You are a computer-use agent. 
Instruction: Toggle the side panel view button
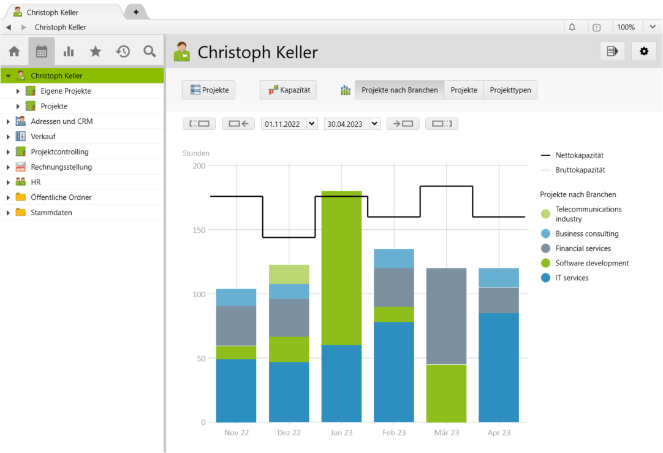612,51
